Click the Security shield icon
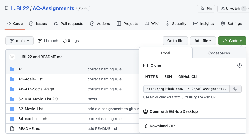The image size is (249, 134). click(x=167, y=24)
